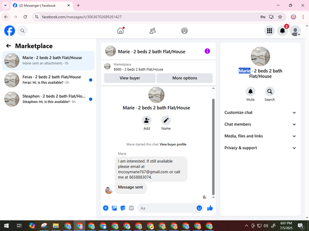This screenshot has width=309, height=231.
Task: Click the browser address bar URL
Action: pyautogui.click(x=82, y=17)
